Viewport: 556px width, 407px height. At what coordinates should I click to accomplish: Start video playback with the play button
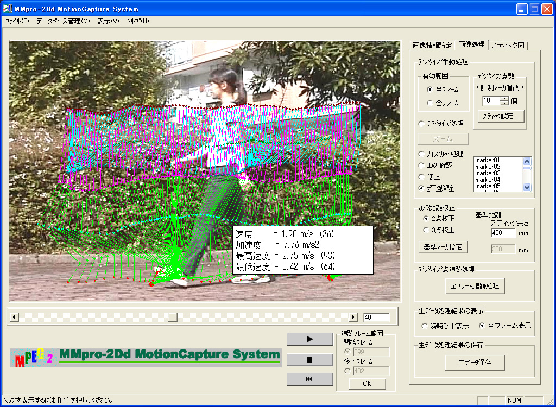[310, 339]
